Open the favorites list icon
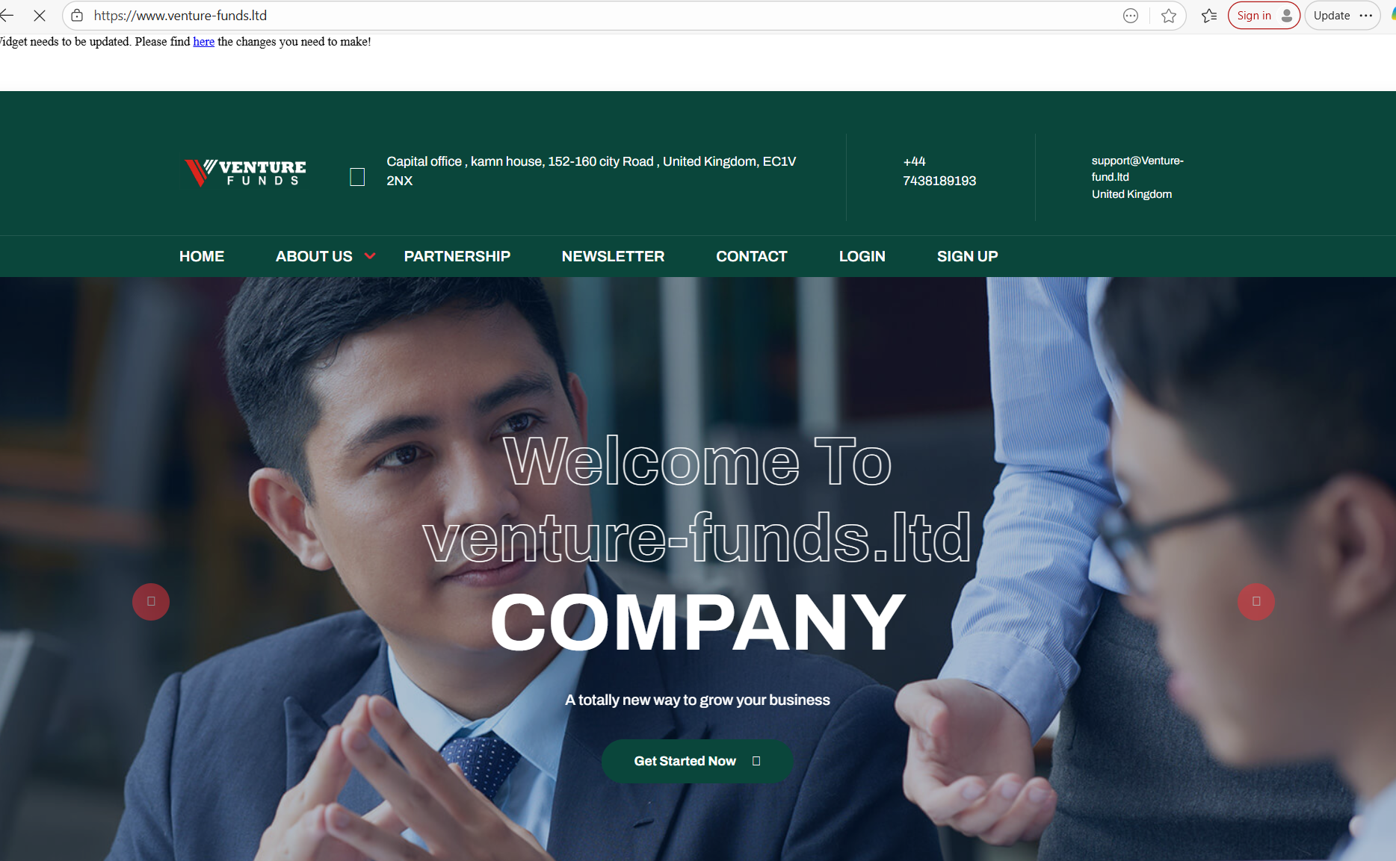The height and width of the screenshot is (861, 1396). click(1209, 16)
